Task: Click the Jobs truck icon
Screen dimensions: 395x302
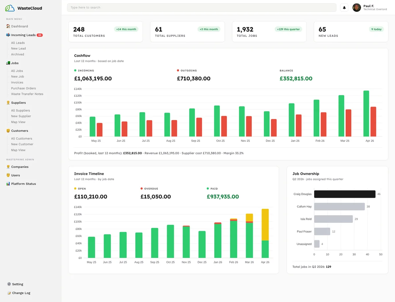Action: (x=8, y=63)
